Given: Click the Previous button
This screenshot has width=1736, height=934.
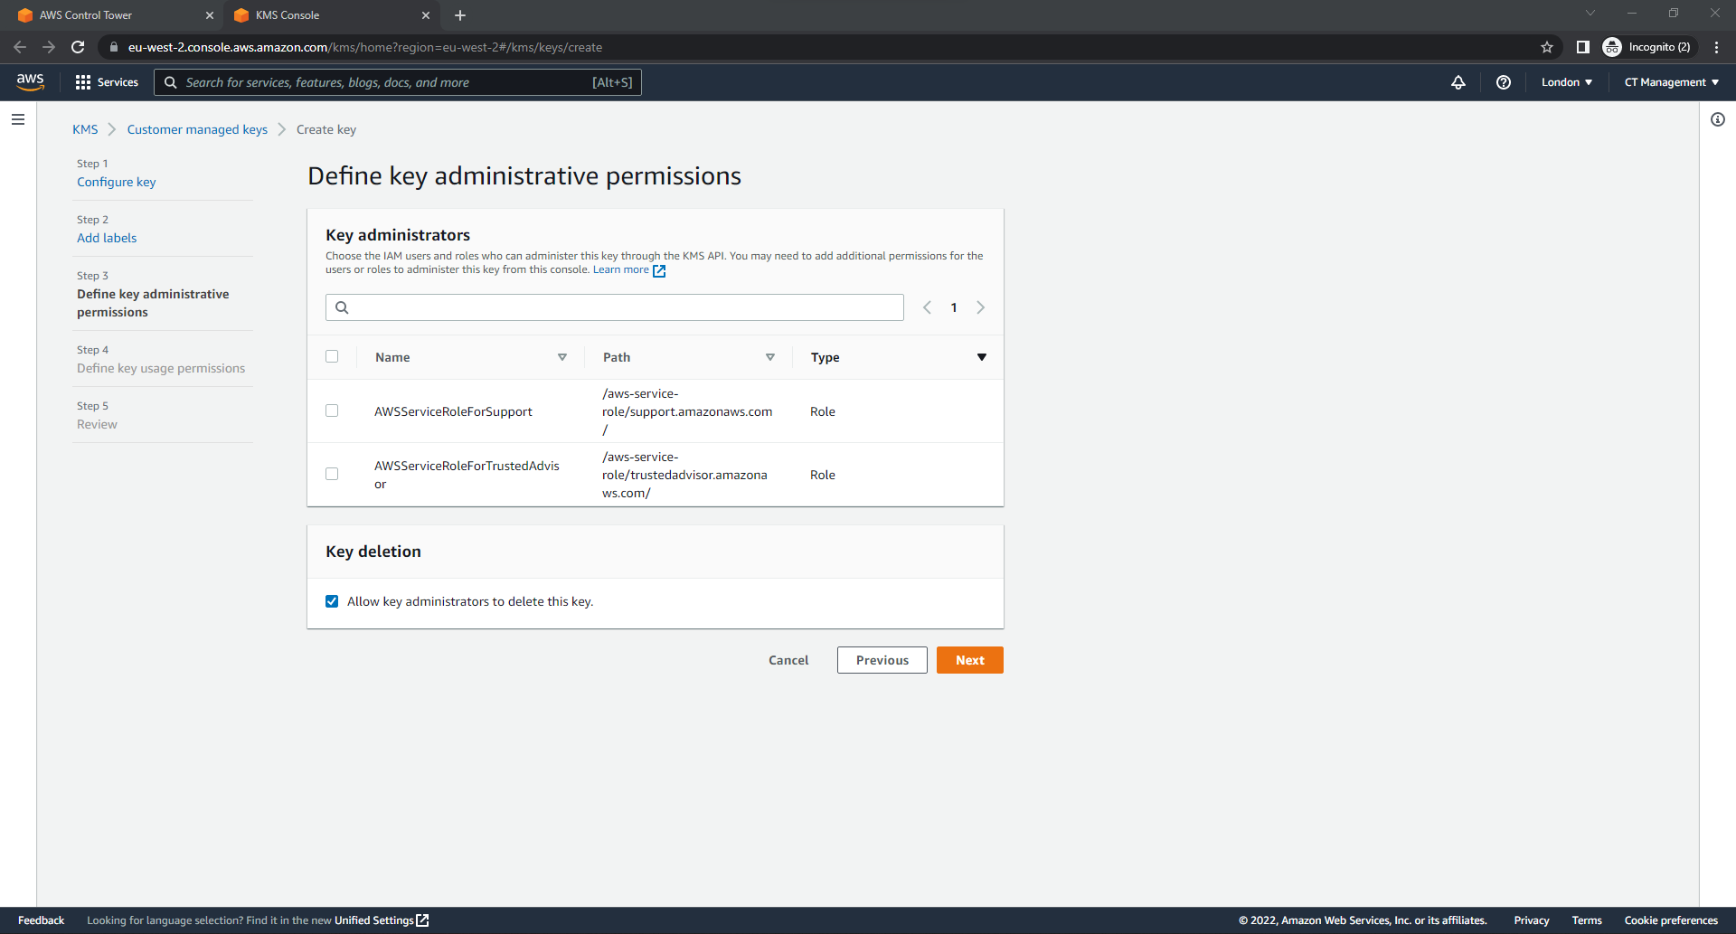Looking at the screenshot, I should tap(882, 660).
